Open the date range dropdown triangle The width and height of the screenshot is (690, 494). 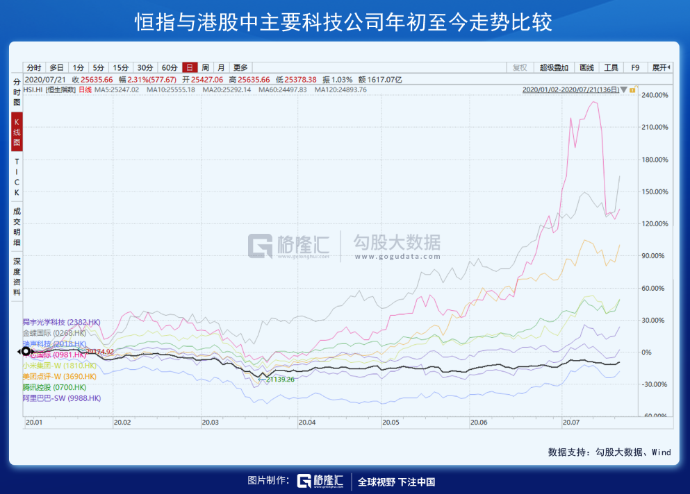[623, 90]
